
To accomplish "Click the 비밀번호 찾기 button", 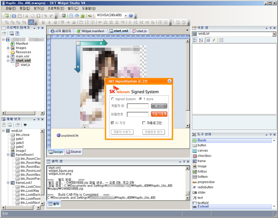I will pyautogui.click(x=154, y=132).
